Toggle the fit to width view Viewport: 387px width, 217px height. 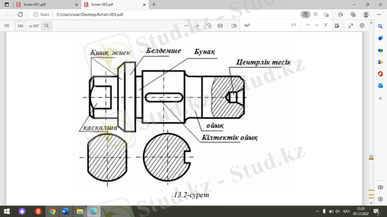(221, 25)
